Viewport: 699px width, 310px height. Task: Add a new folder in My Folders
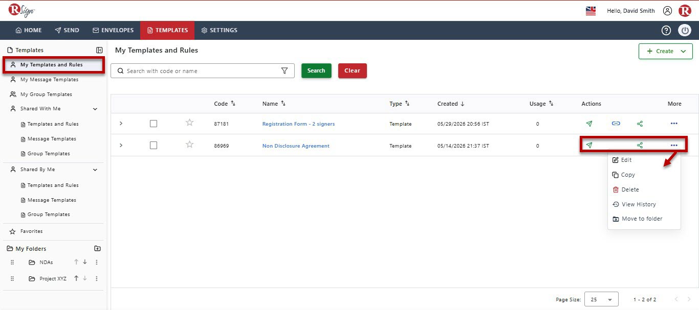[x=98, y=249]
